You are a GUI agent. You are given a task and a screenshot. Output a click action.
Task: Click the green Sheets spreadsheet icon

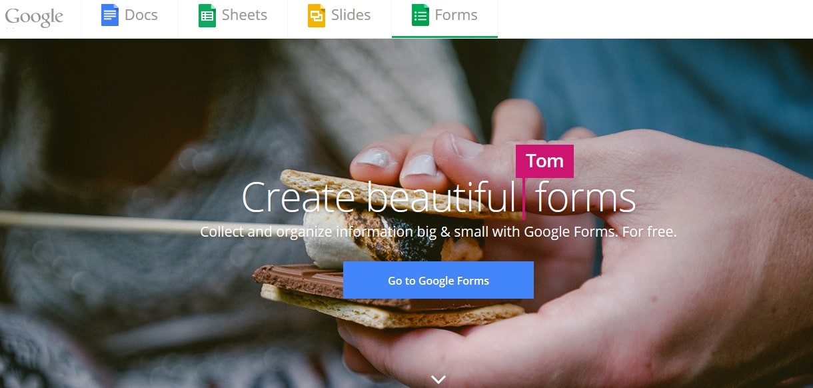[x=207, y=15]
